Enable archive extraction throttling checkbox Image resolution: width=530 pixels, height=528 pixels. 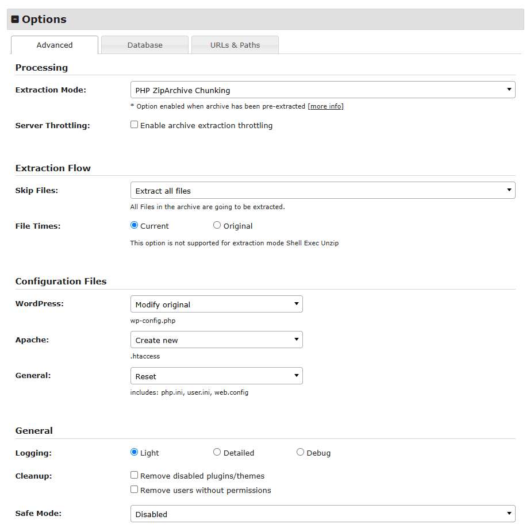click(135, 125)
